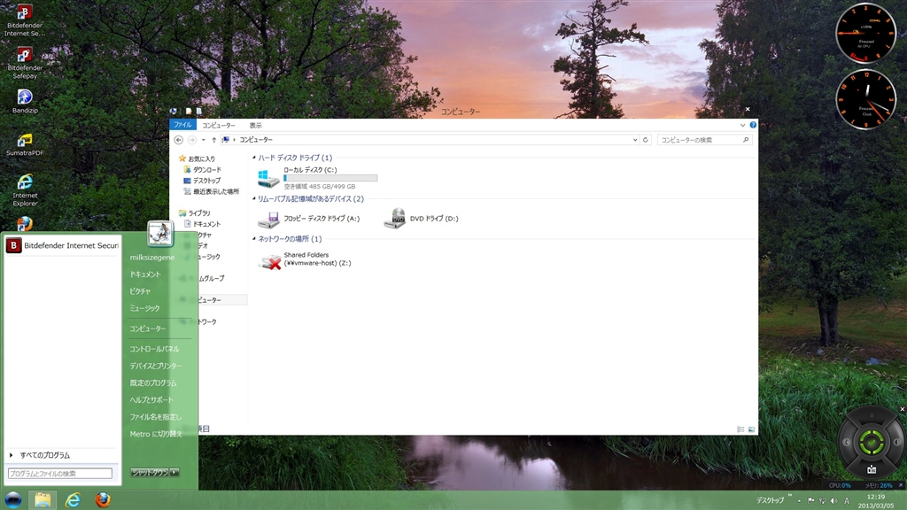Viewport: 907px width, 510px height.
Task: Open ミュージック in Start menu
Action: [x=144, y=308]
